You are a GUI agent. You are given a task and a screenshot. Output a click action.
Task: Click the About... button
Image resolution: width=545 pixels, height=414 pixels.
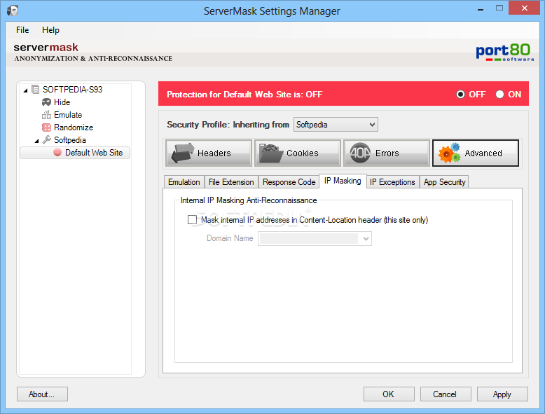pyautogui.click(x=42, y=394)
